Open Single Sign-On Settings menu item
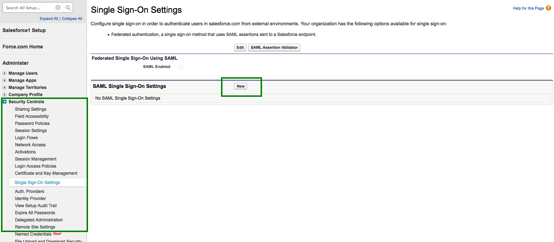This screenshot has height=242, width=554. 37,183
